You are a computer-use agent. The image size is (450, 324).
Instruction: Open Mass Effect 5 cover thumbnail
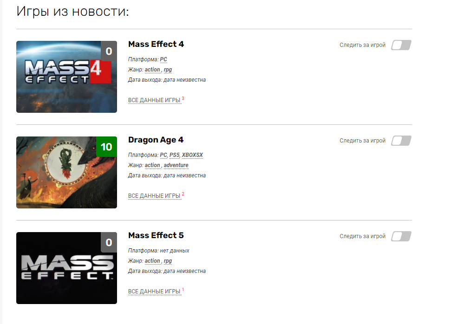click(x=66, y=268)
